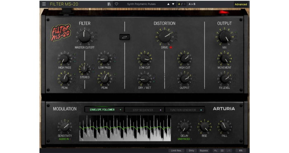Viewport: 289px width, 153px height.
Task: Go to previous preset with up arrow
Action: 168,4
